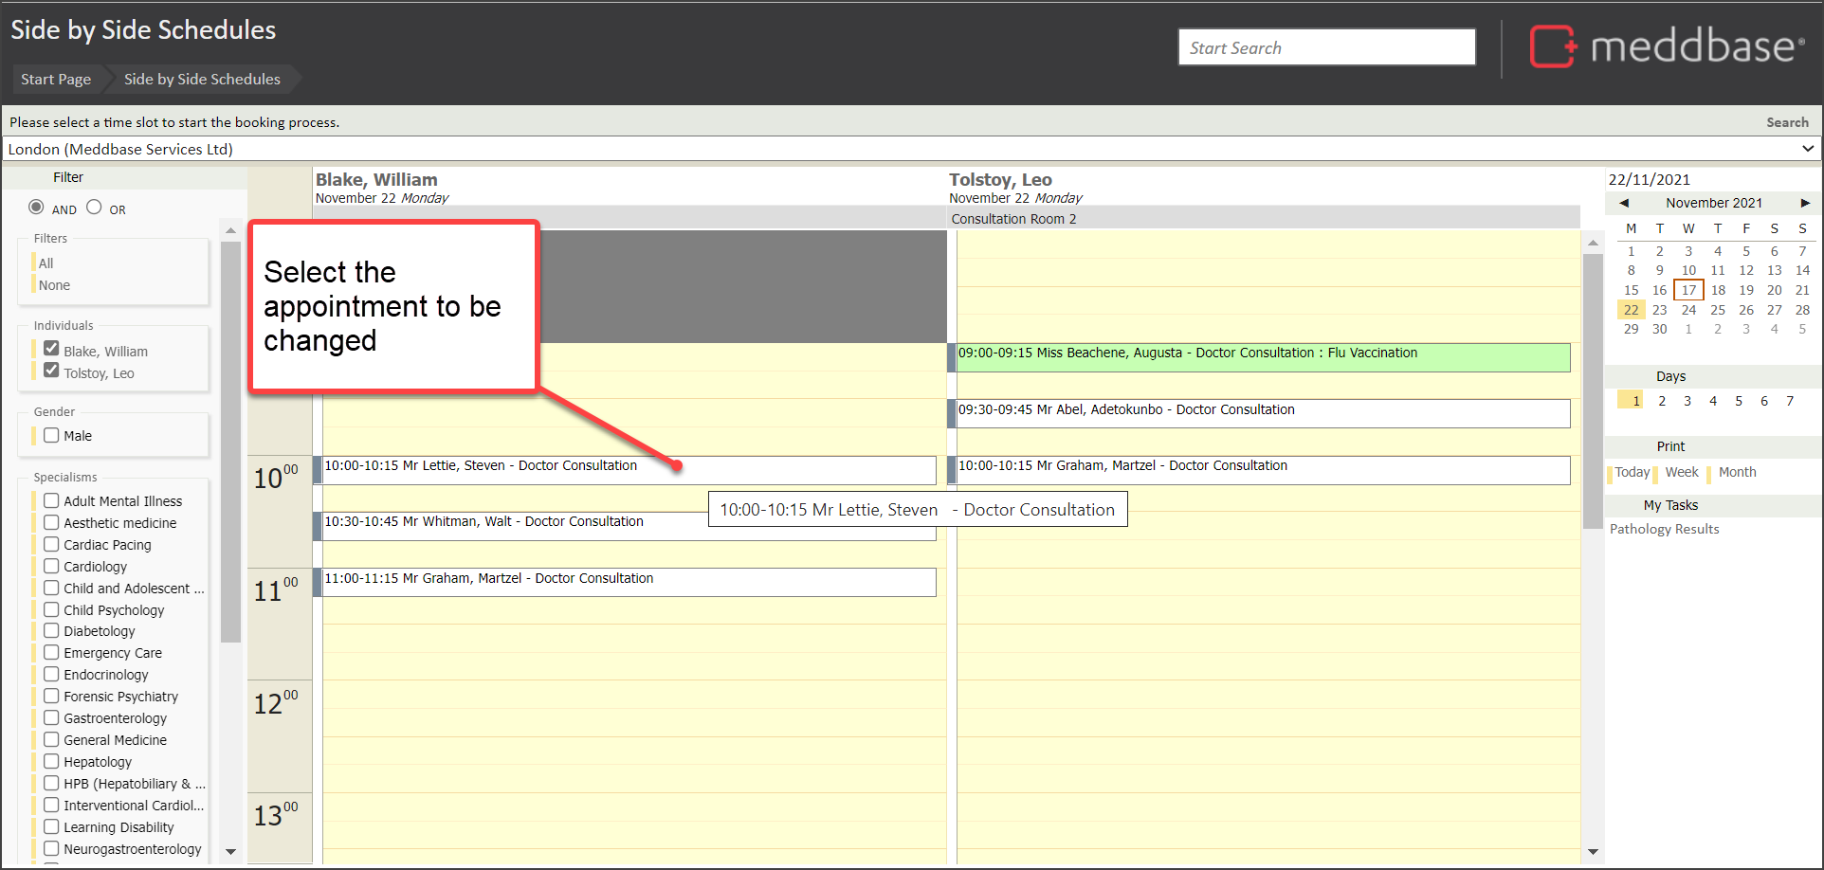Select the OR filter radio button
The height and width of the screenshot is (870, 1824).
click(94, 208)
